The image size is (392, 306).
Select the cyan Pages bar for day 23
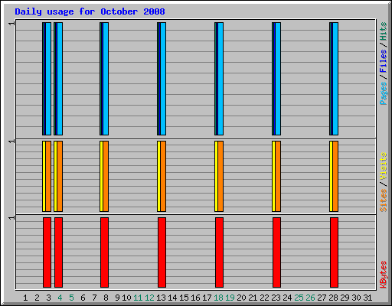(x=278, y=79)
